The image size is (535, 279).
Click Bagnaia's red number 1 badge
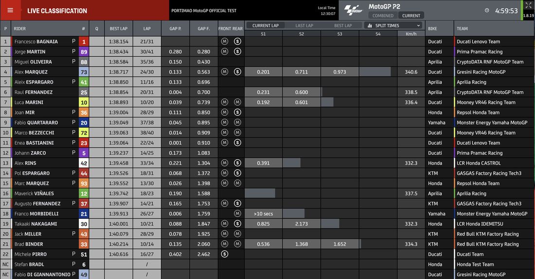point(84,42)
